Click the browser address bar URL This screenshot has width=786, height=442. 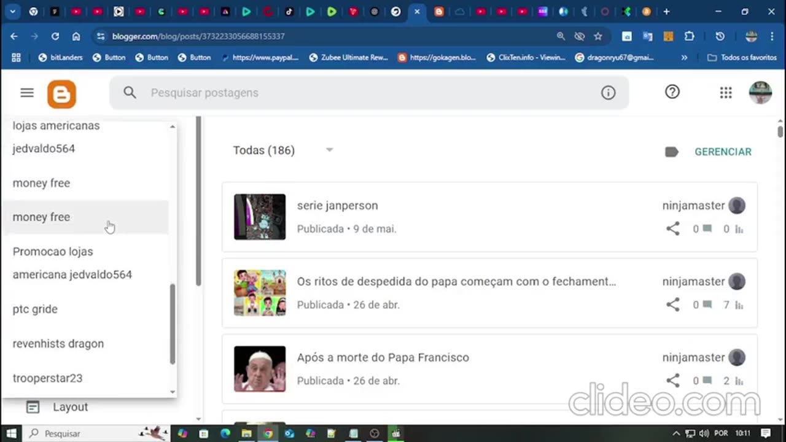click(x=198, y=36)
